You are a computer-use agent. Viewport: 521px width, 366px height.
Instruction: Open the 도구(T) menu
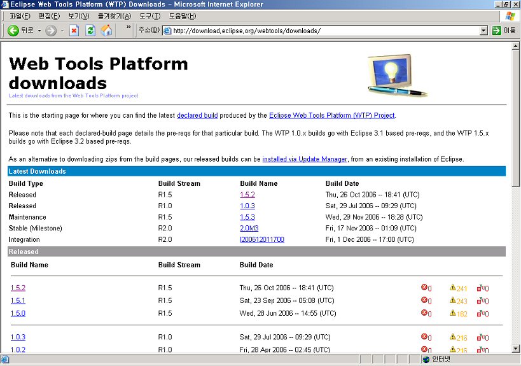point(149,16)
